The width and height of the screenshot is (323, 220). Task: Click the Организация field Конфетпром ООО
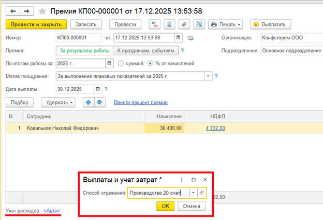tap(292, 38)
